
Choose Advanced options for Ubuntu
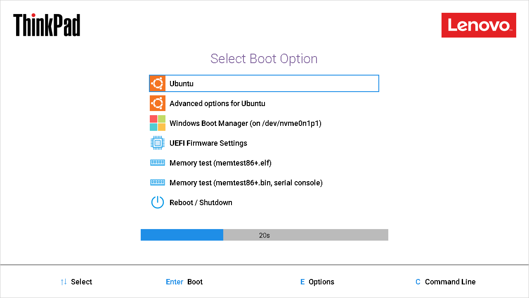click(264, 103)
